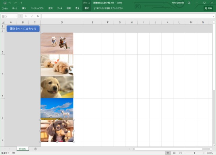
Task: Click the 共有 share button
Action: [208, 8]
